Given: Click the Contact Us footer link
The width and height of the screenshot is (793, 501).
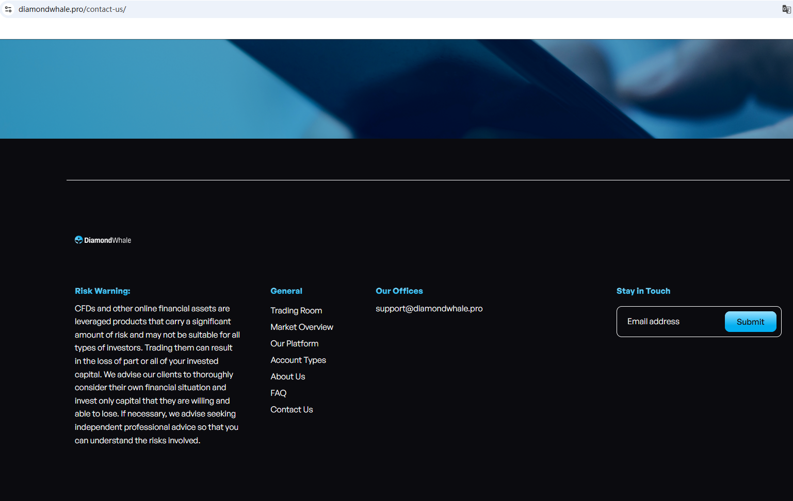Looking at the screenshot, I should coord(292,409).
